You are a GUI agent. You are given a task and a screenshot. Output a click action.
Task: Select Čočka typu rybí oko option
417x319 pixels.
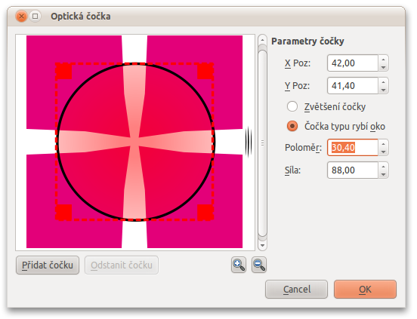coord(292,126)
